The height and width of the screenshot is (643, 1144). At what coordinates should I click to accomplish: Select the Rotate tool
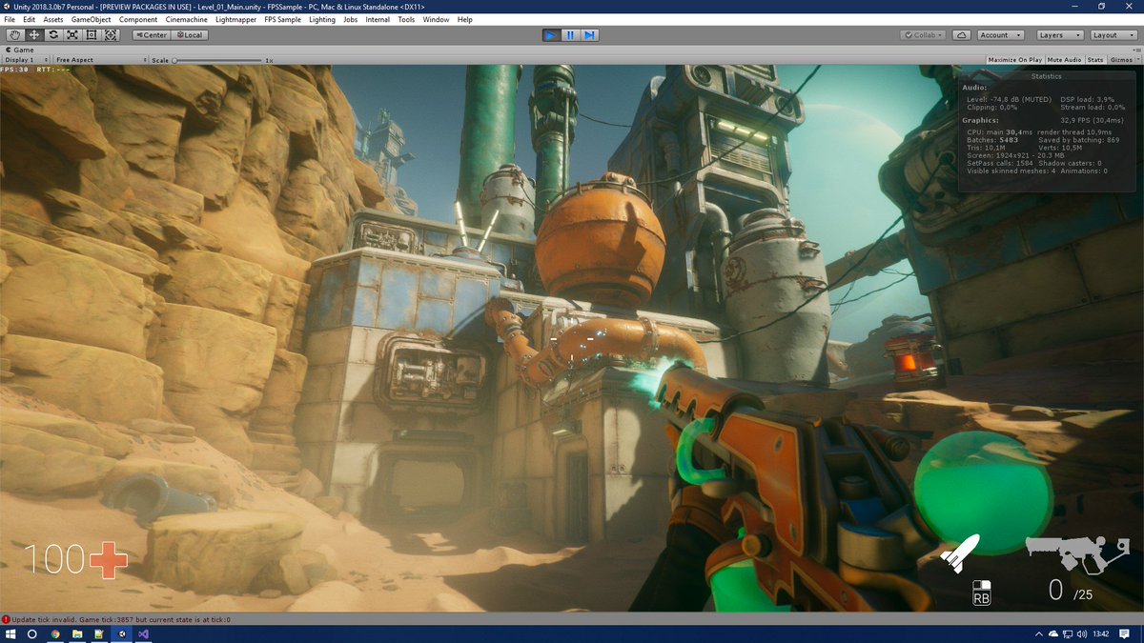pos(52,34)
